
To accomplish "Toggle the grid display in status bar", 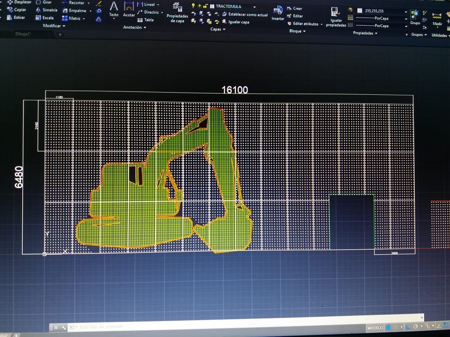I will (388, 327).
